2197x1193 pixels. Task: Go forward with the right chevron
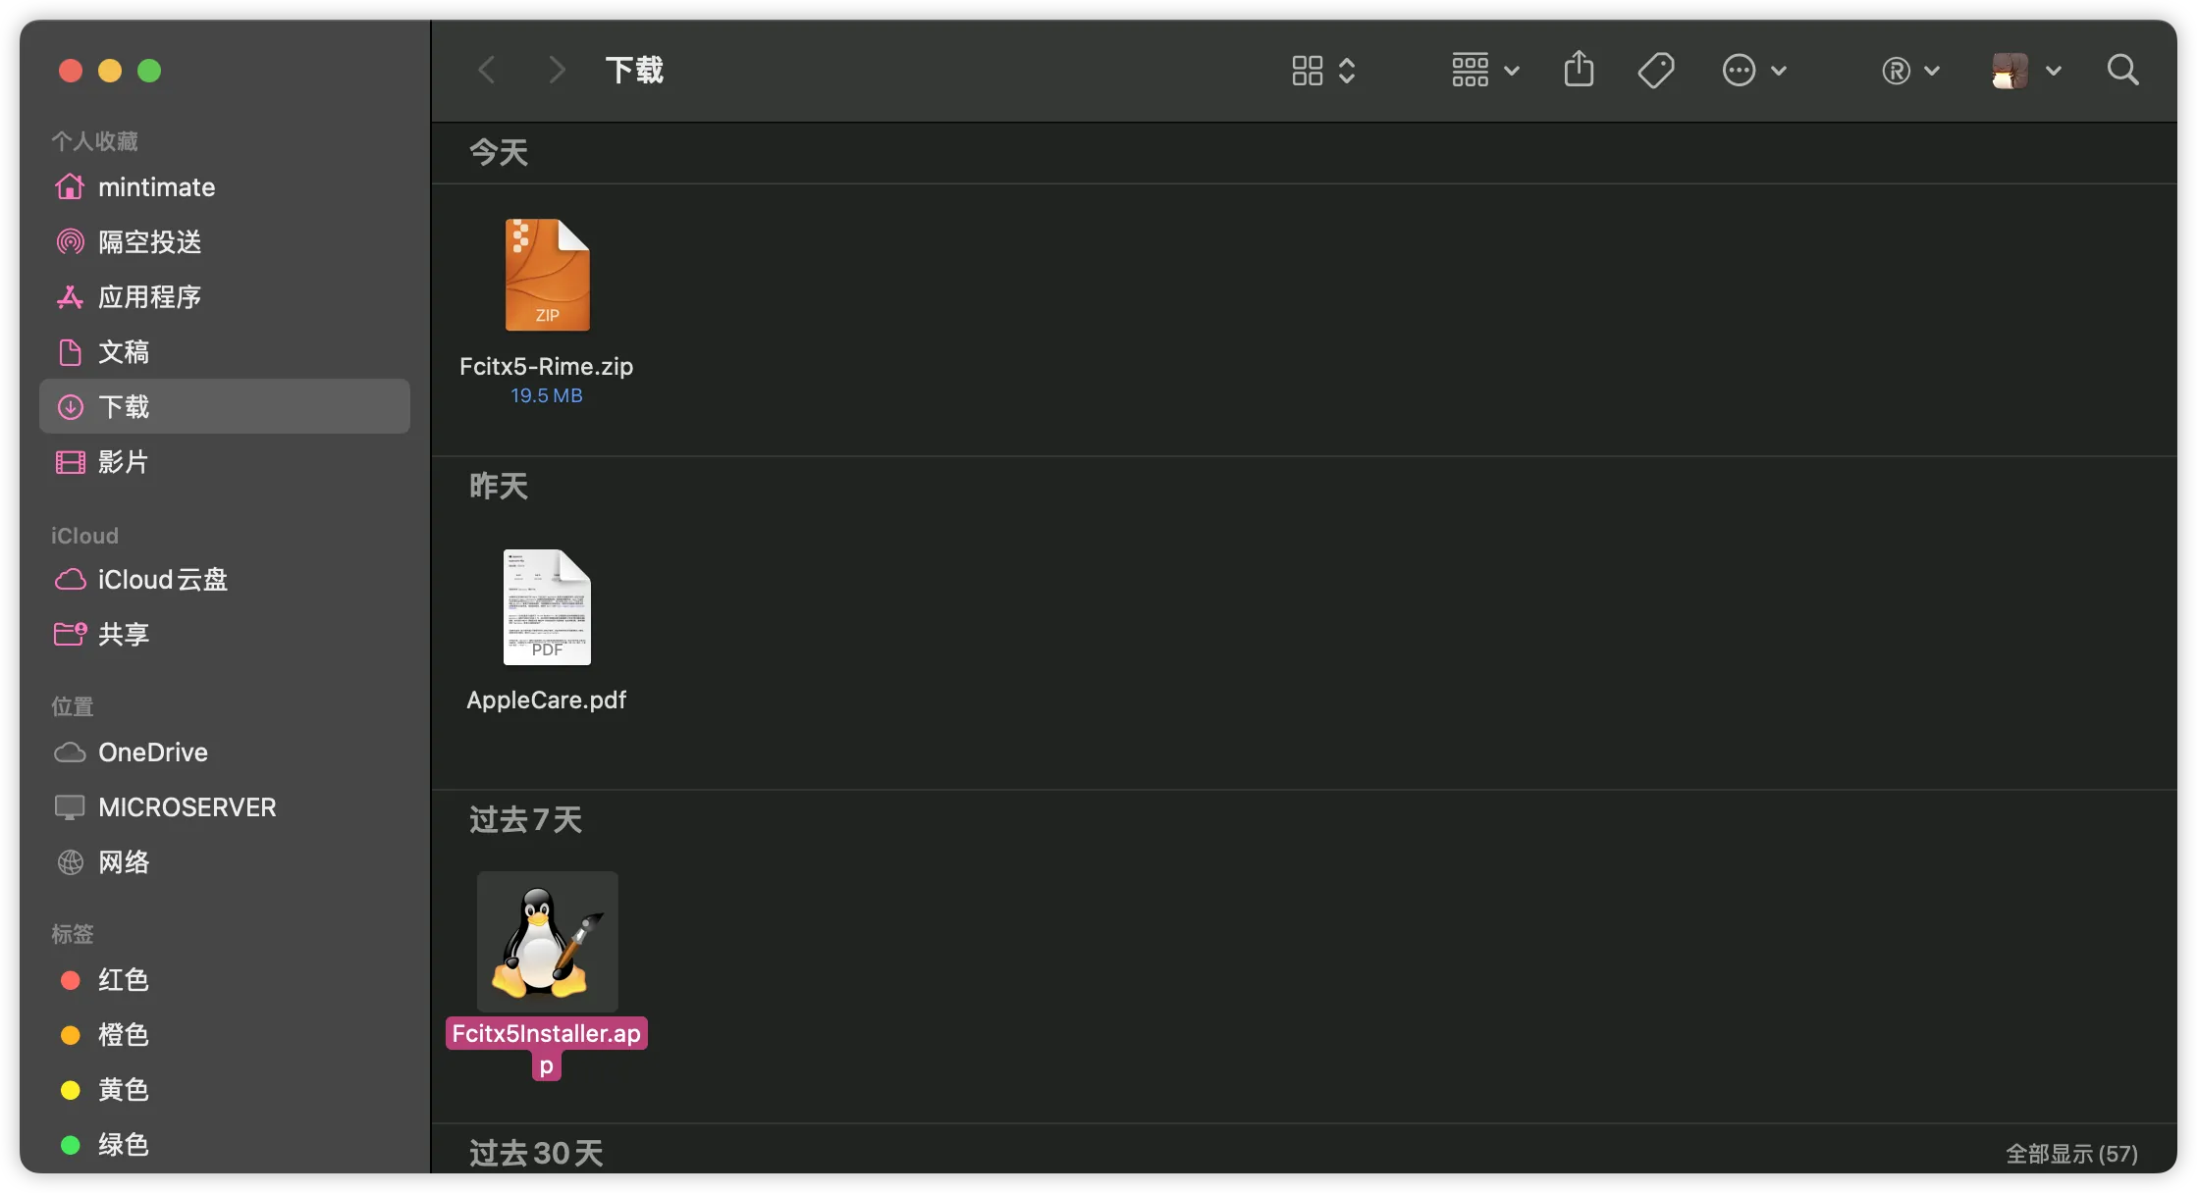pos(557,71)
